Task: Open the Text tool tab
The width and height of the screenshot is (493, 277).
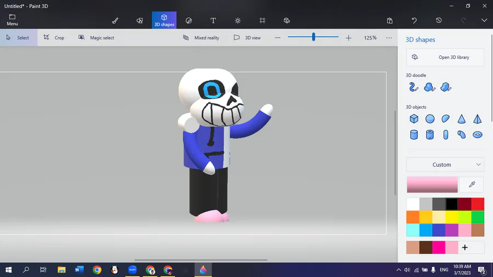Action: [x=213, y=20]
